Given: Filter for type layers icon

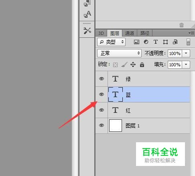Looking at the screenshot, I should pos(156,42).
